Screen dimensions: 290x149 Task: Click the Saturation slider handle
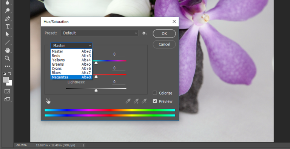click(x=96, y=77)
